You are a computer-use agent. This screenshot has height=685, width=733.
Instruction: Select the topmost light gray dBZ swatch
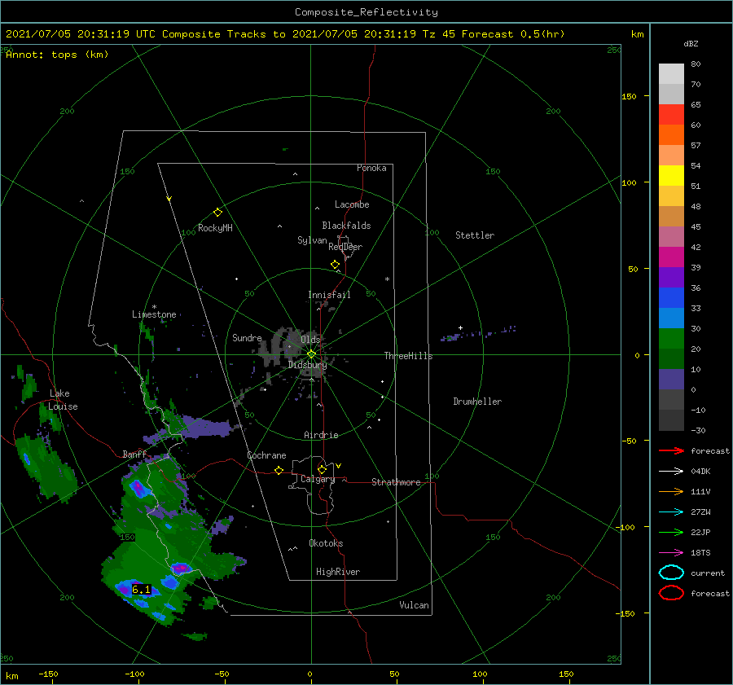[x=671, y=74]
